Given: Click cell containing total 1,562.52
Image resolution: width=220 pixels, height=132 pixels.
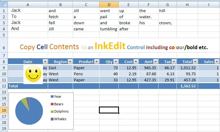Looking at the screenshot, I should 187,86.
